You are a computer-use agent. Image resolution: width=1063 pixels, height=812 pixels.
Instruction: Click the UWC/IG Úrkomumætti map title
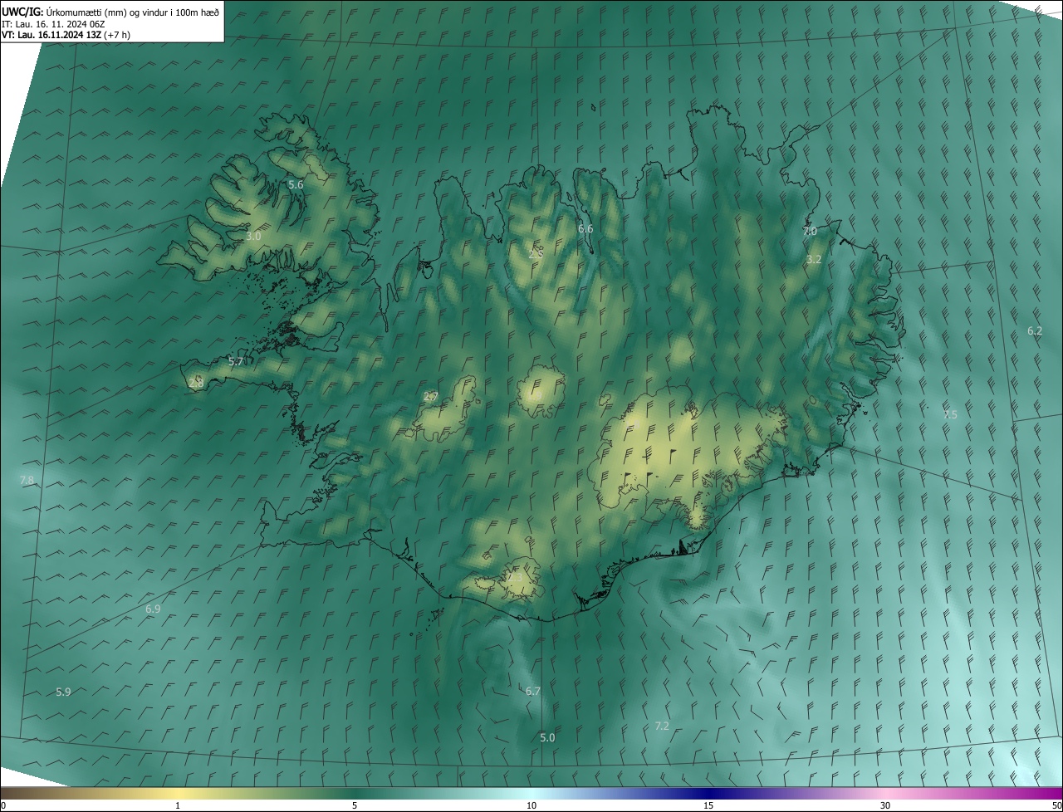pos(110,11)
